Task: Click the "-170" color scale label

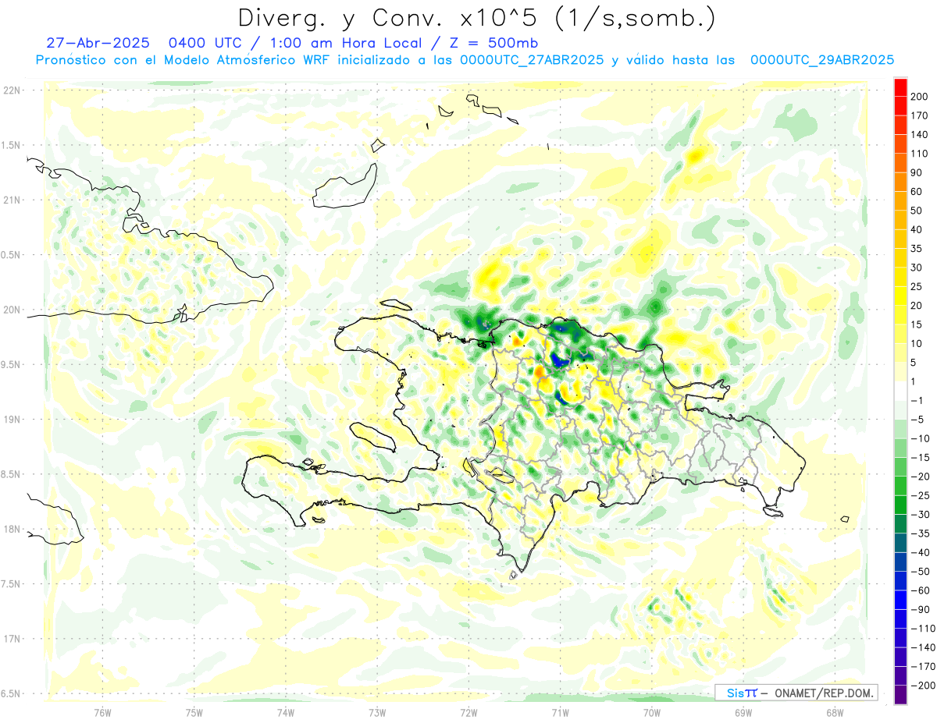Action: [x=923, y=667]
